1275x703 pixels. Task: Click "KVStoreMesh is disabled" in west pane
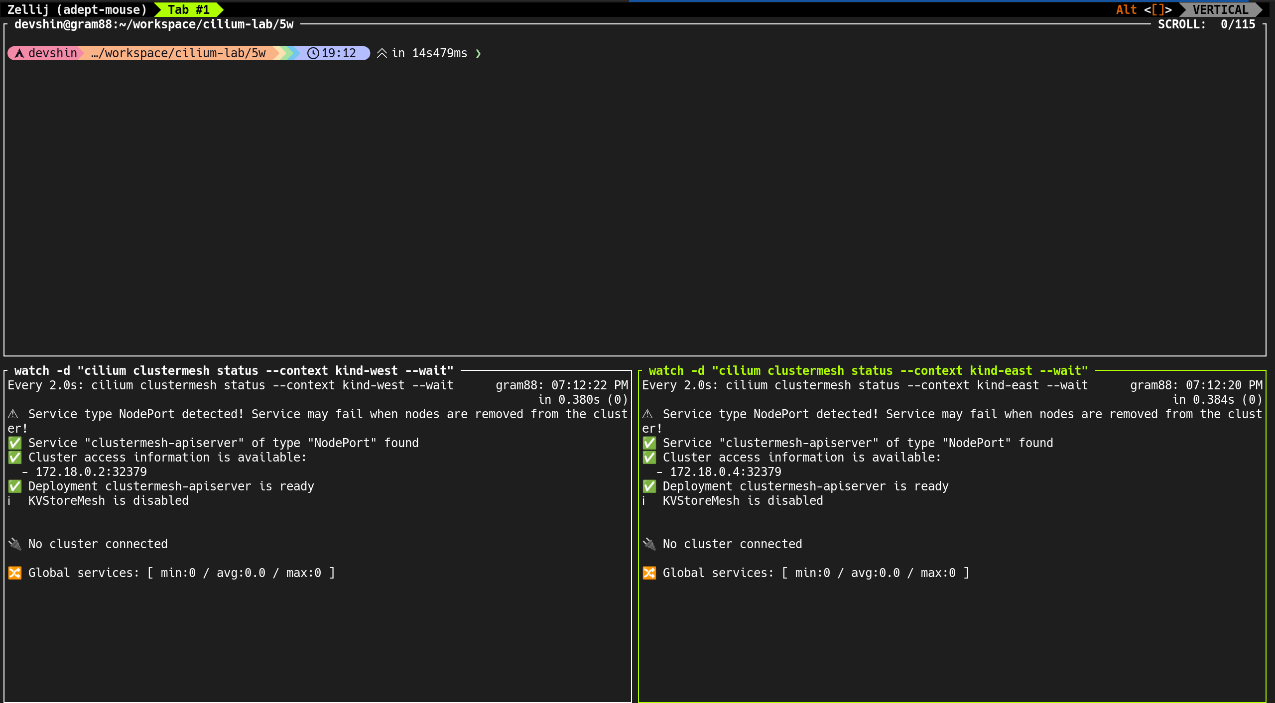[x=109, y=500]
